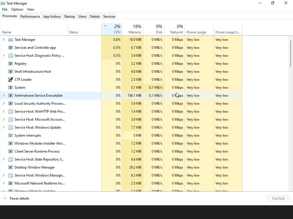Sort by the Memory column header
293x219 pixels.
tap(133, 29)
